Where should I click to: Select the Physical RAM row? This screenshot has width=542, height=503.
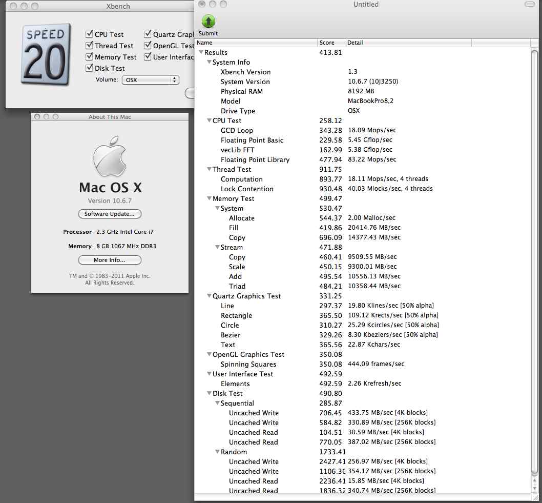362,91
